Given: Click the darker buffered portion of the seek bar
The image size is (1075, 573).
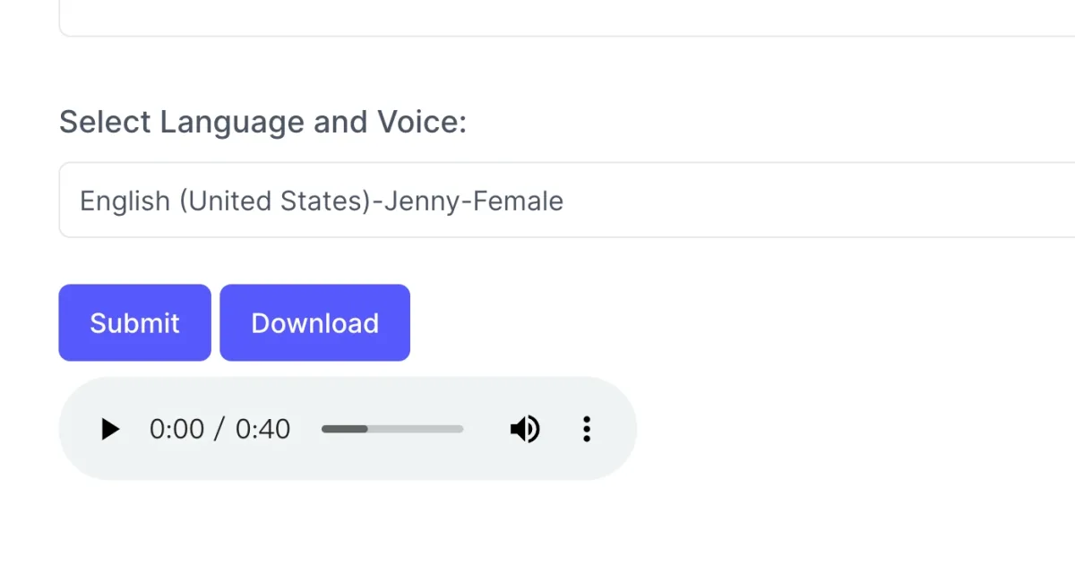Looking at the screenshot, I should pos(345,430).
